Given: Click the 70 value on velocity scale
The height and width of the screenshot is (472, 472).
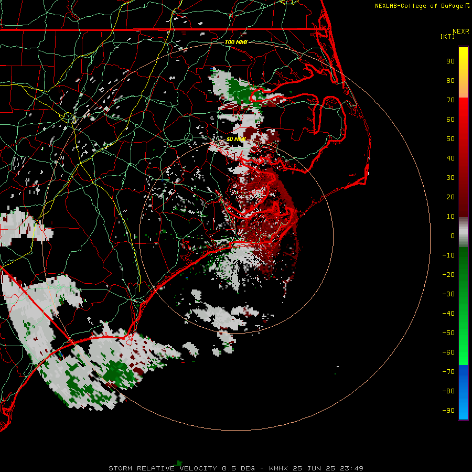Looking at the screenshot, I should (450, 100).
